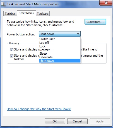The width and height of the screenshot is (113, 128).
Task: Open the Toolbars tab
Action: click(43, 14)
